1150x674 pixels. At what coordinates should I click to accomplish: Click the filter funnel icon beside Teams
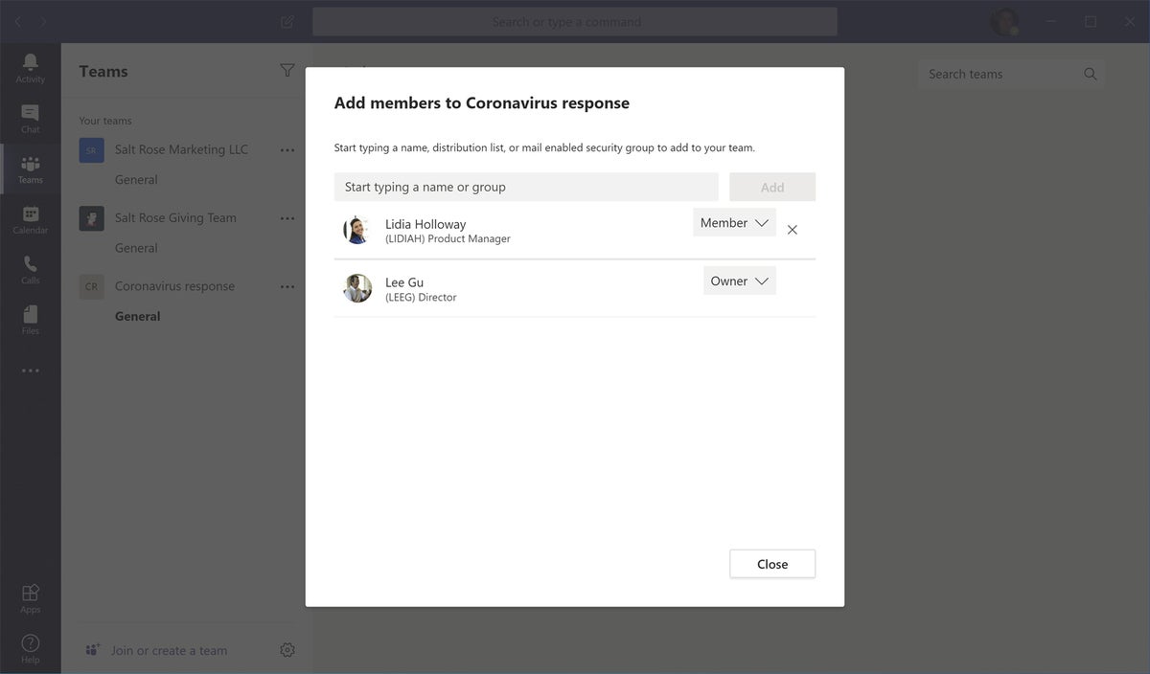pos(287,70)
